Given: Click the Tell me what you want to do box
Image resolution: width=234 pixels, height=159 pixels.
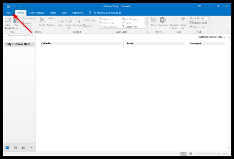Looking at the screenshot, I should click(x=105, y=13).
